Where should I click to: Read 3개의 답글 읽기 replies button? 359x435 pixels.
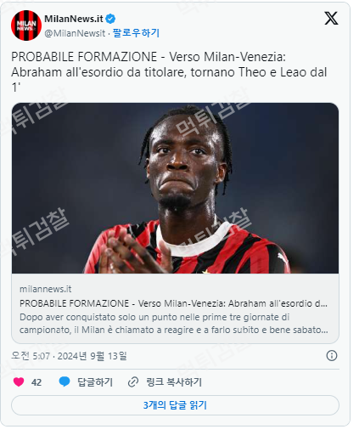pos(175,405)
